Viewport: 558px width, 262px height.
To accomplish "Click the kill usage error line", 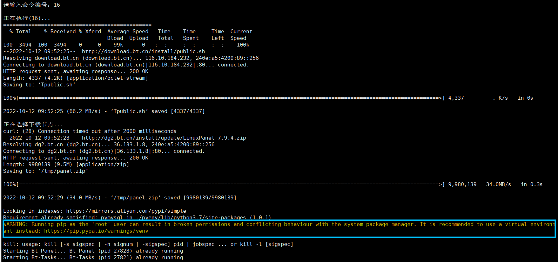I will coord(148,244).
